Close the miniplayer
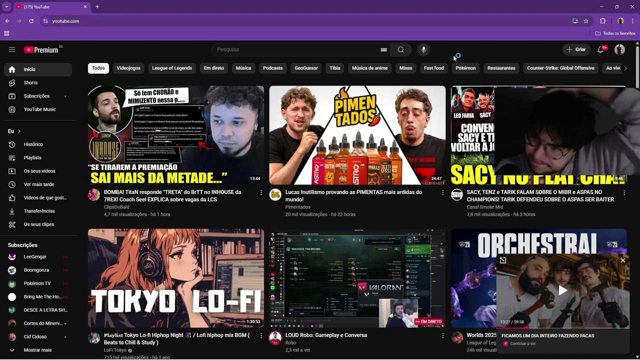The height and width of the screenshot is (360, 640). coord(623,260)
